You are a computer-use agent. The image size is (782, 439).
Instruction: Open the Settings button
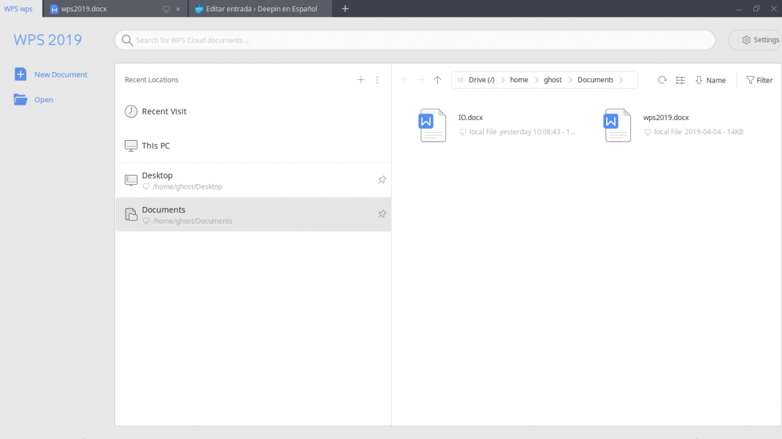(x=756, y=40)
